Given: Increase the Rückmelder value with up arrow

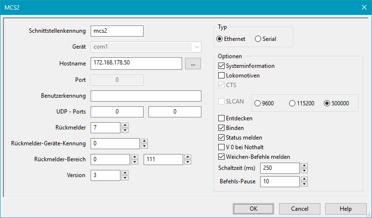Looking at the screenshot, I should tap(125, 125).
